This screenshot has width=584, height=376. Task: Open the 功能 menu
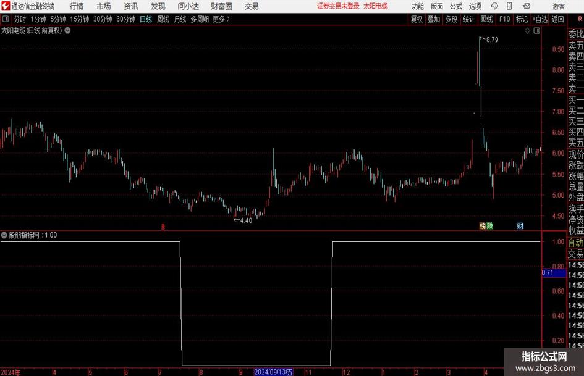point(418,6)
